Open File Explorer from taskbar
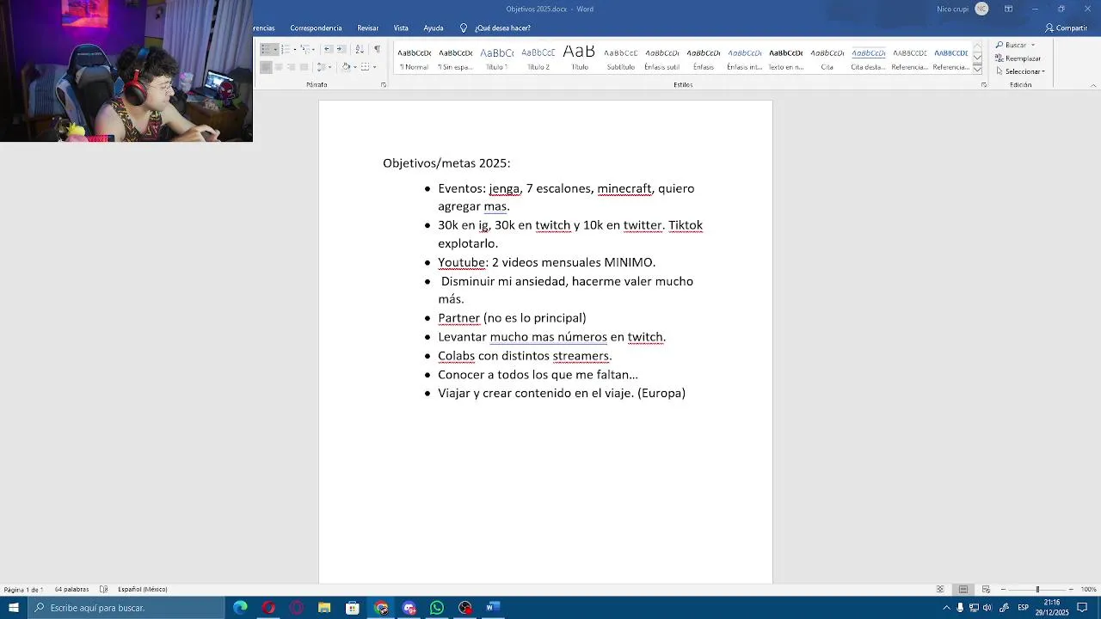1101x619 pixels. (x=324, y=608)
